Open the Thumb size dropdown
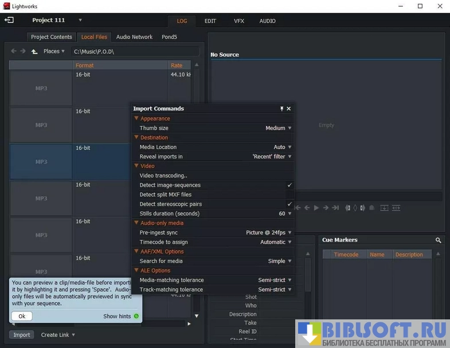The height and width of the screenshot is (348, 450). (x=279, y=128)
